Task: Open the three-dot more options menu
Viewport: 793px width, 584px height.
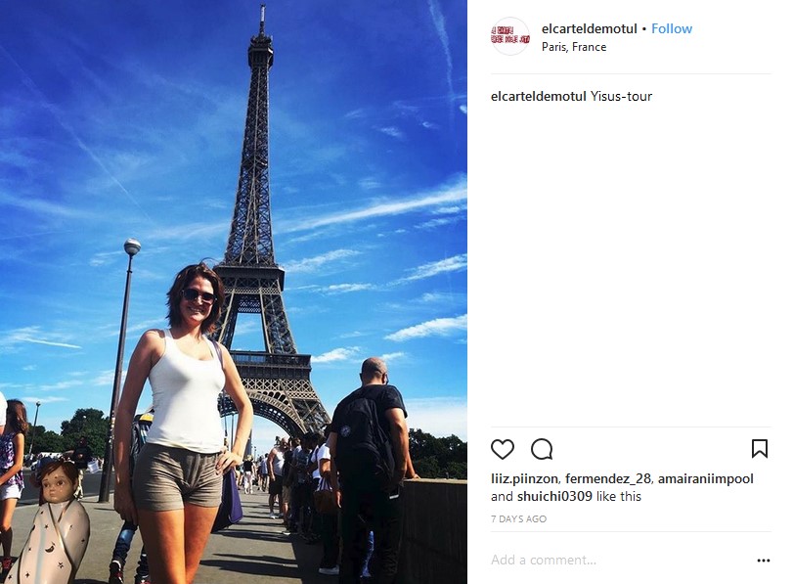Action: (763, 561)
